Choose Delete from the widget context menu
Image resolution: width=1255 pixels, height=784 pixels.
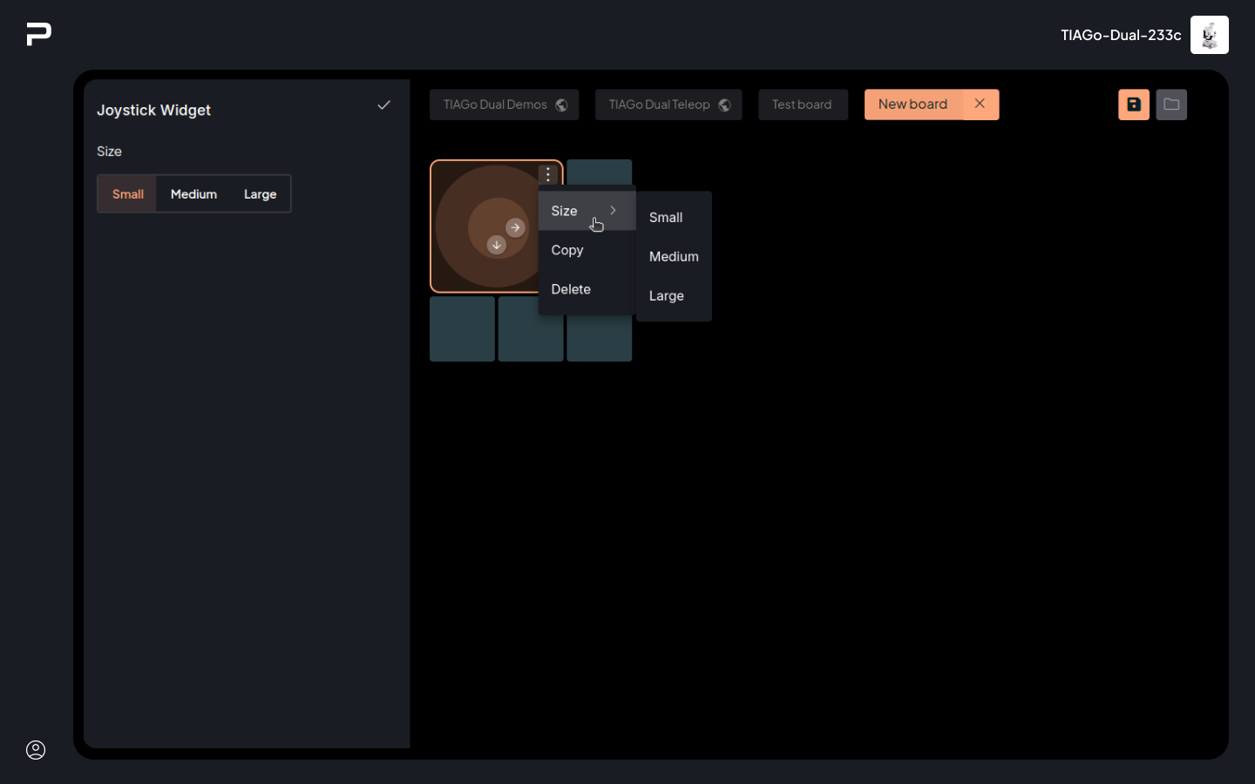coord(571,289)
